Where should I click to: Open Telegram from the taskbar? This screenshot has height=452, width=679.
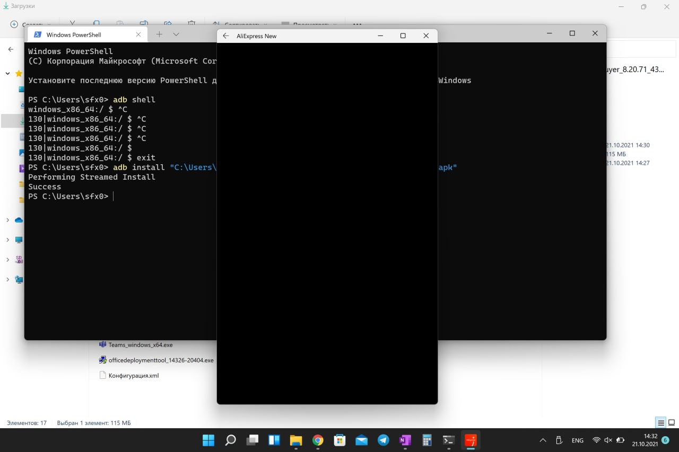click(x=383, y=440)
